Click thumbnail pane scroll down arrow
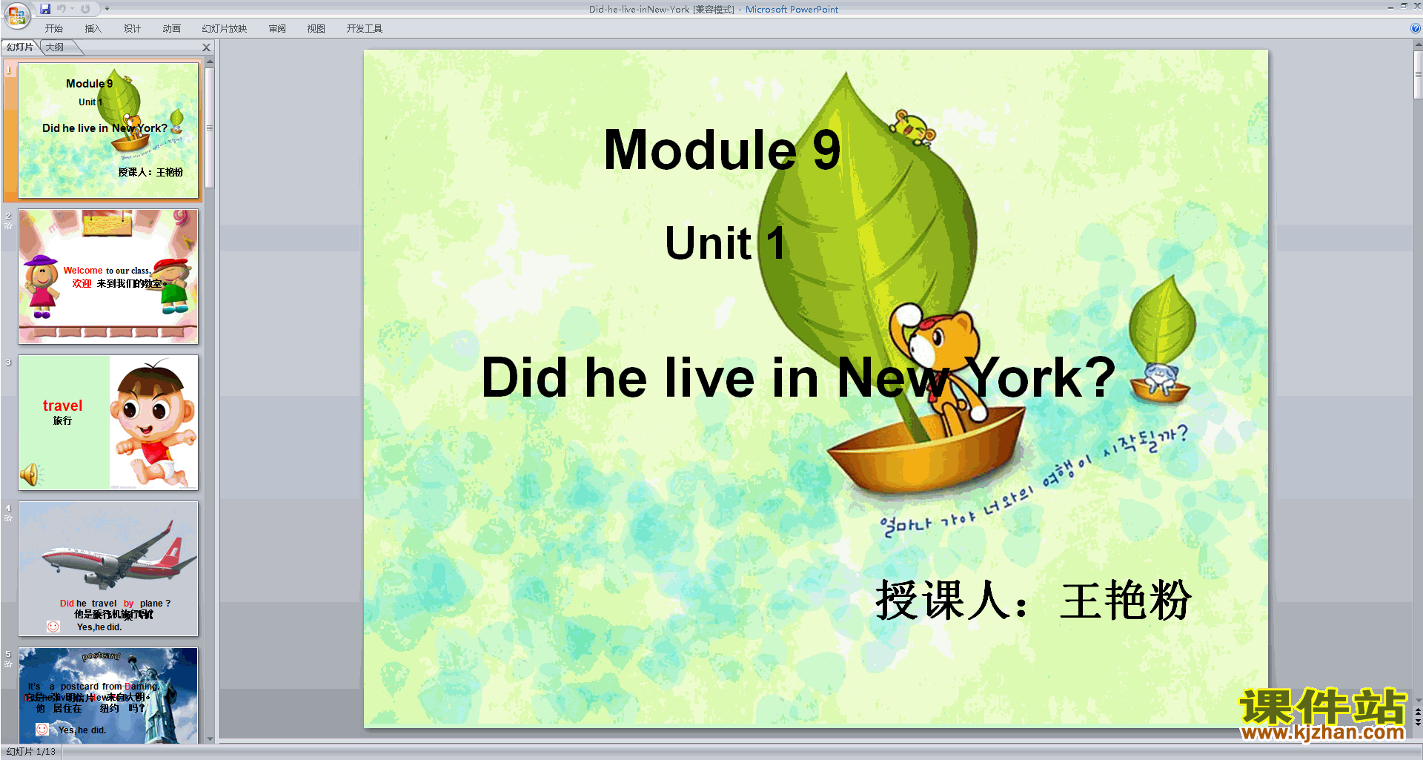 (x=210, y=738)
